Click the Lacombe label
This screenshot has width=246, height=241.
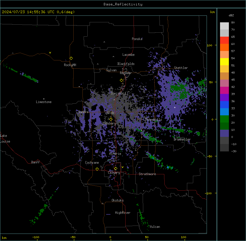pyautogui.click(x=128, y=55)
